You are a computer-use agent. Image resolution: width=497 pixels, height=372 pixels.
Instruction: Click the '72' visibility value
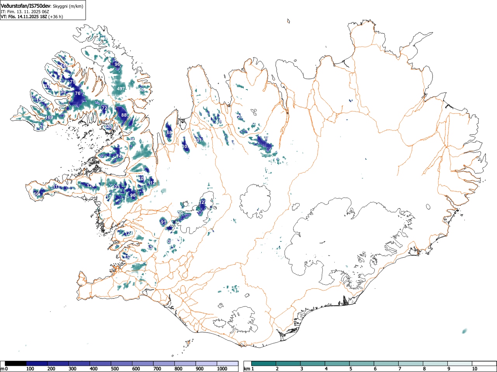(x=104, y=108)
